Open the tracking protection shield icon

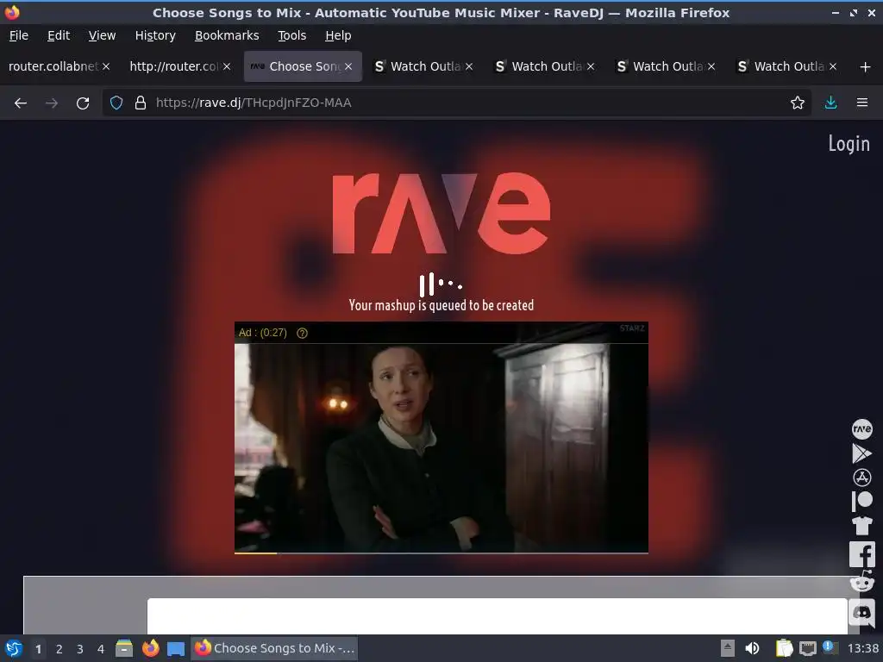tap(116, 103)
